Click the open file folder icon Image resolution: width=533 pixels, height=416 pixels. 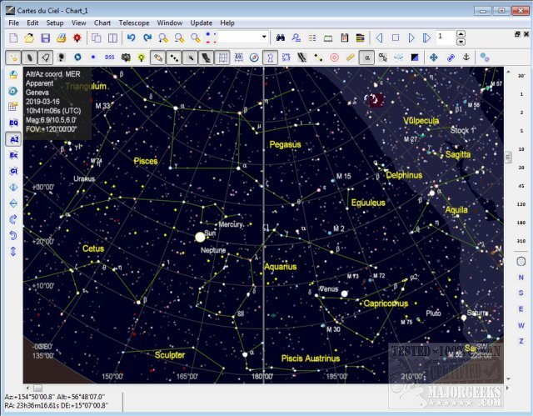pyautogui.click(x=29, y=38)
